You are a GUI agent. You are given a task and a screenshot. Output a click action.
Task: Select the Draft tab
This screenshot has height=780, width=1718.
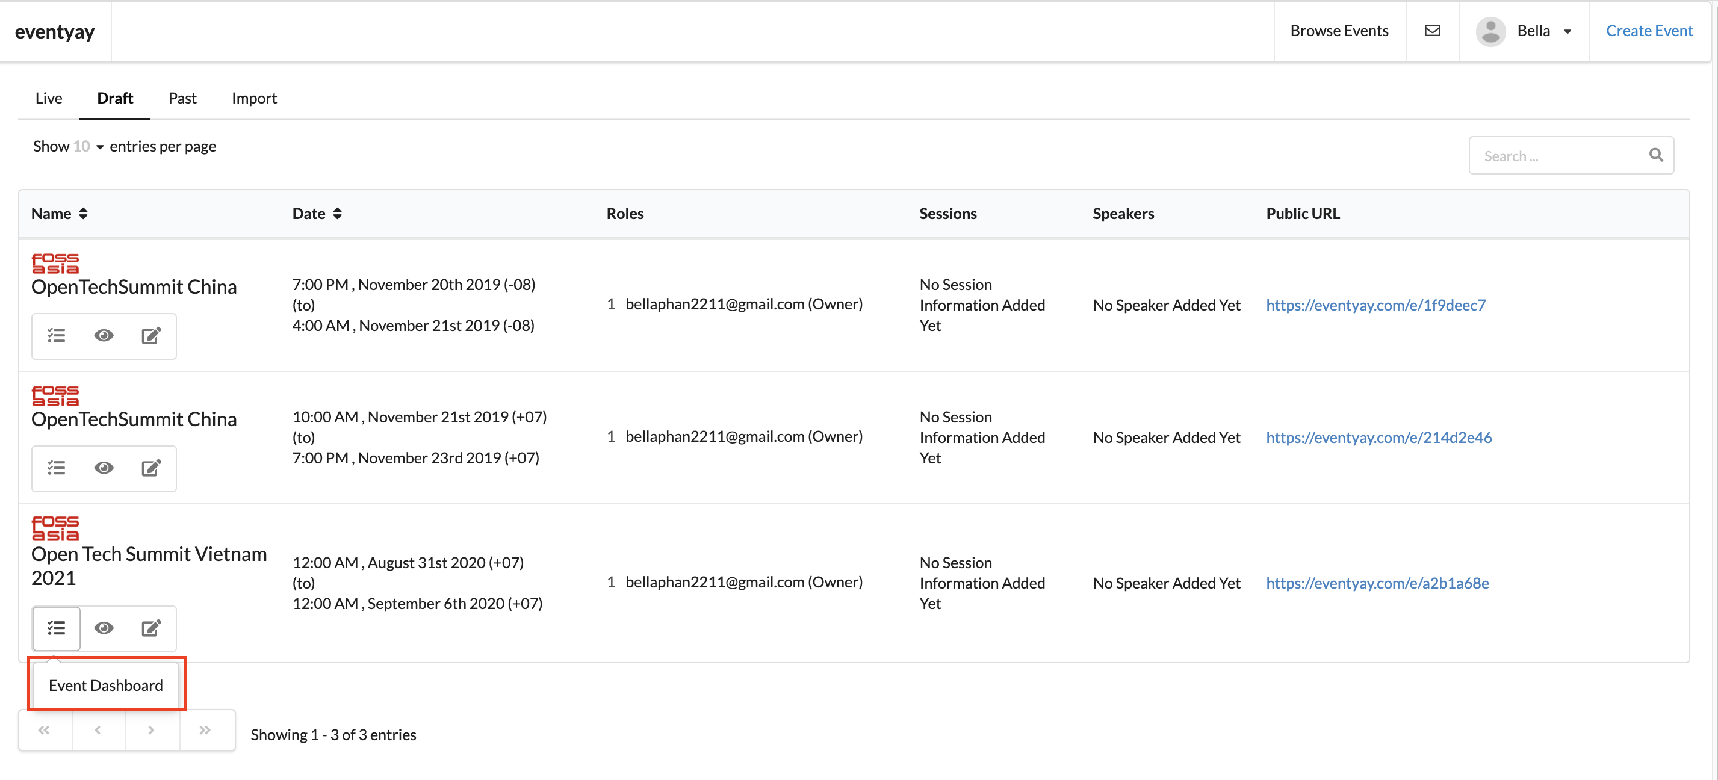pyautogui.click(x=115, y=99)
